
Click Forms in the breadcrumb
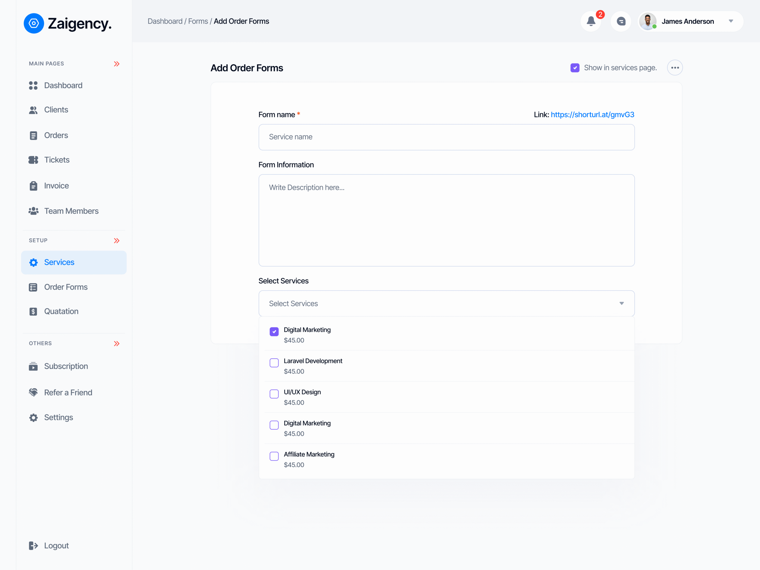click(x=198, y=21)
